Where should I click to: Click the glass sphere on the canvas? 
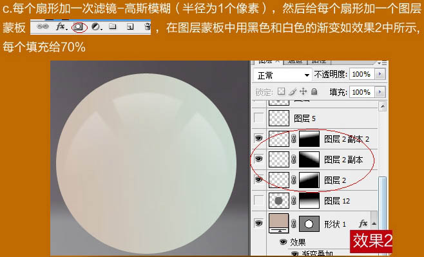(146, 163)
